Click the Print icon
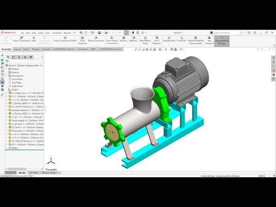276x207 pixels. pyautogui.click(x=106, y=33)
